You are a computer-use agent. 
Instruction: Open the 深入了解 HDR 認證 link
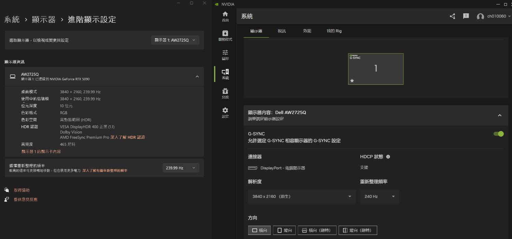(128, 137)
